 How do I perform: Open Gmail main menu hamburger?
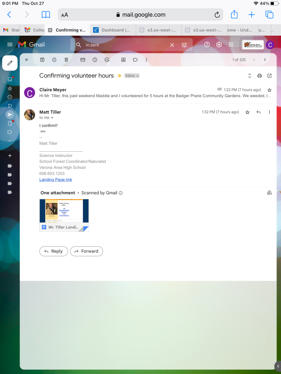[x=10, y=44]
